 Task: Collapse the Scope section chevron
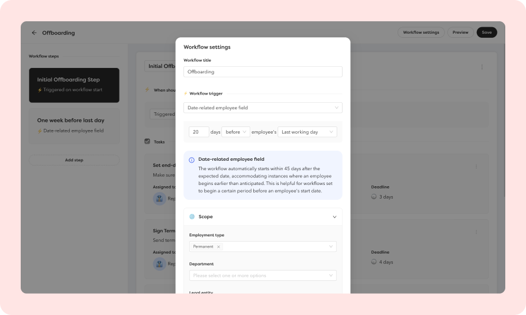(x=334, y=217)
